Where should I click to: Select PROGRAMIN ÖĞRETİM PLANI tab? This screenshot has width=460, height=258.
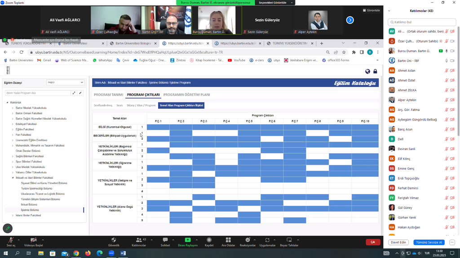186,95
